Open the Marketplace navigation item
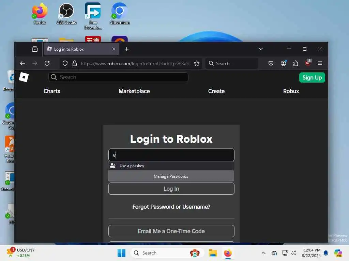 click(134, 91)
